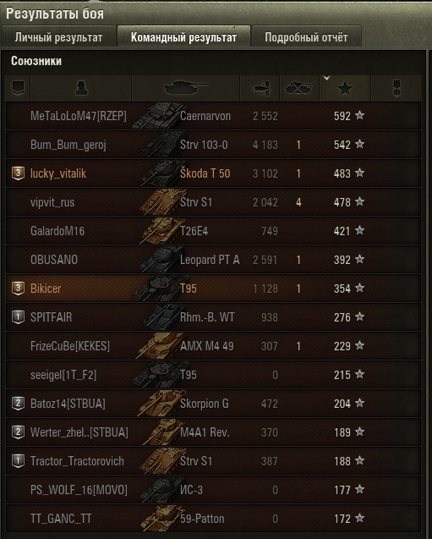Image resolution: width=432 pixels, height=539 pixels.
Task: Click Strv 103-0 vehicle name
Action: (204, 145)
